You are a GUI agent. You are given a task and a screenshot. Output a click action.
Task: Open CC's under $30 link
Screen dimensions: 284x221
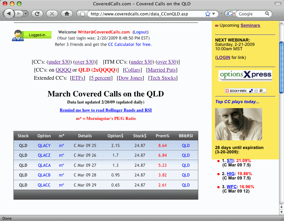pos(59,62)
